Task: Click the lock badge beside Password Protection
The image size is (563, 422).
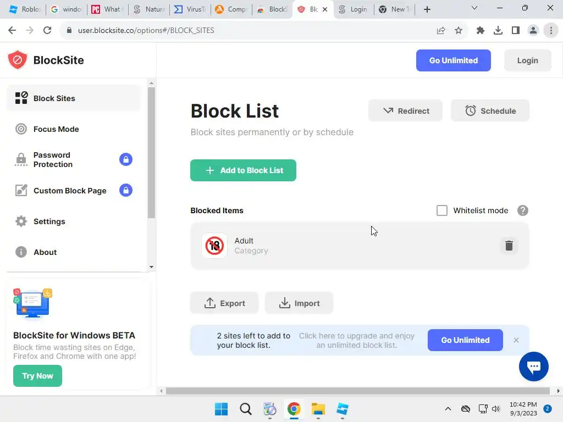Action: pos(126,159)
